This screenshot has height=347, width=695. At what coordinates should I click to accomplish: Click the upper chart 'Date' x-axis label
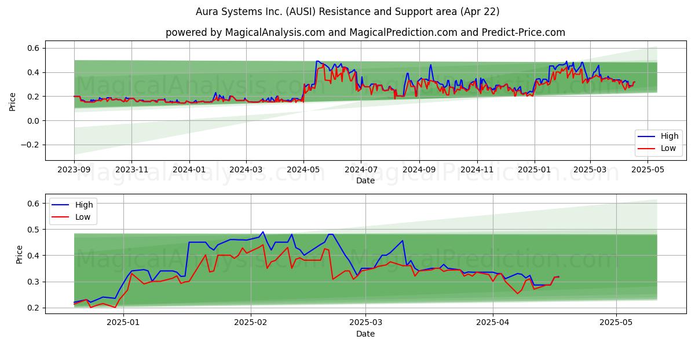pyautogui.click(x=365, y=180)
